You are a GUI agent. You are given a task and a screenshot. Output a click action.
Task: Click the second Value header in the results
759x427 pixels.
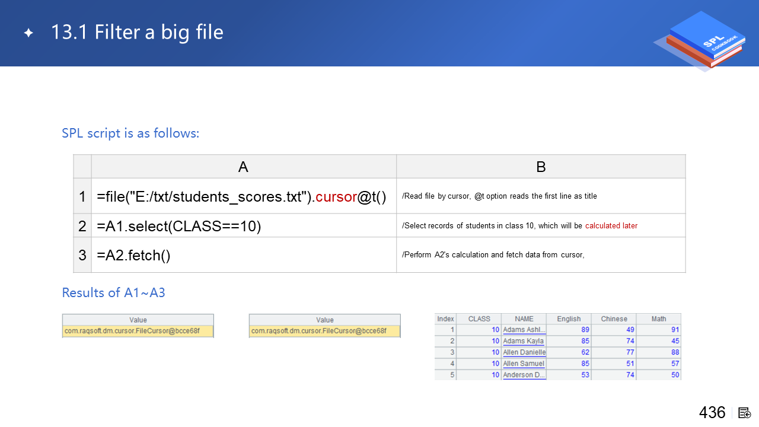coord(324,320)
